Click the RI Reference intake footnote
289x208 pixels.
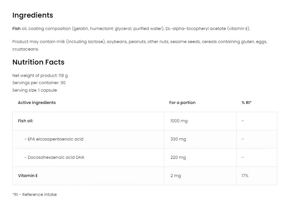click(x=34, y=194)
